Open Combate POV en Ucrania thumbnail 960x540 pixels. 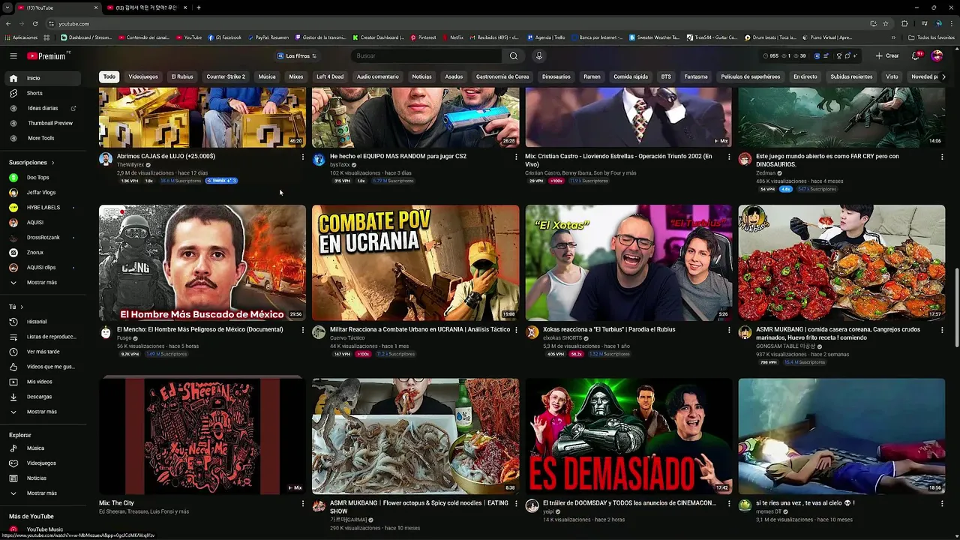pyautogui.click(x=415, y=262)
